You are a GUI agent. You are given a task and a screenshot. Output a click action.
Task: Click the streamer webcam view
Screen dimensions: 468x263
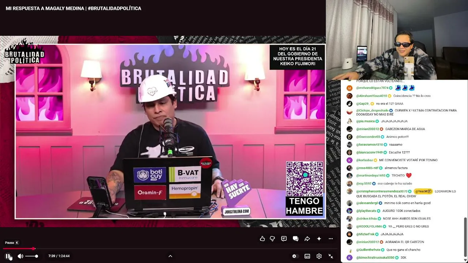(397, 40)
